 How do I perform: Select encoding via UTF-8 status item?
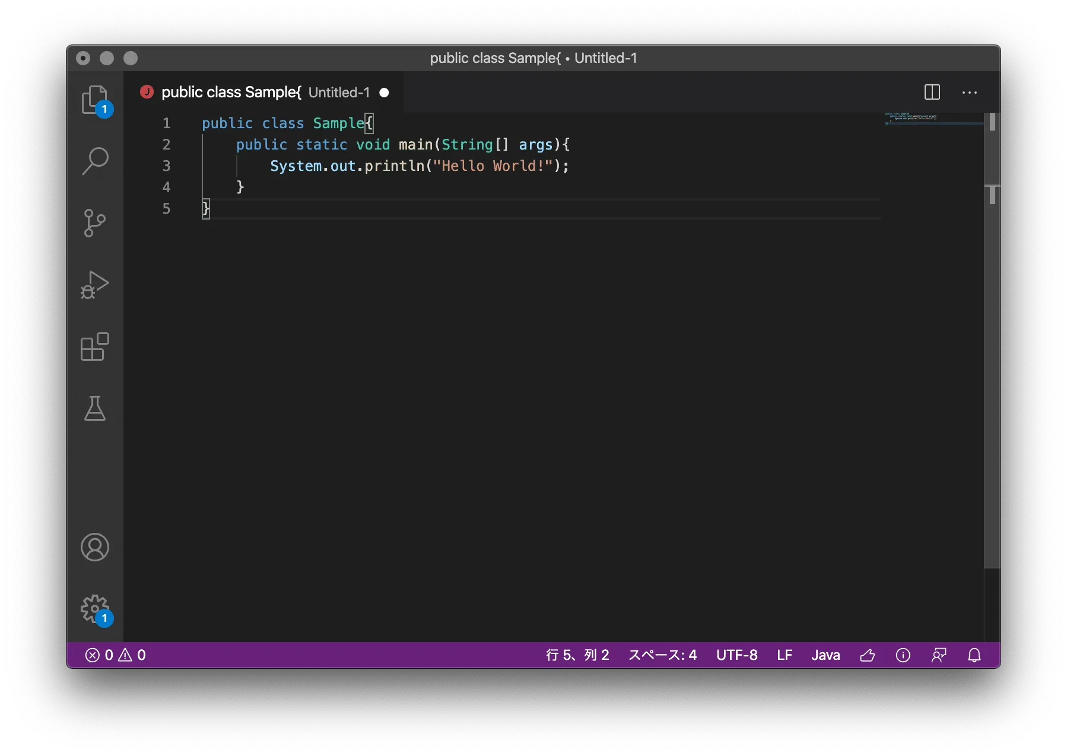click(737, 655)
